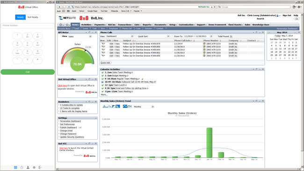
Task: Toggle completion of Sales Team Meeting activity
Action: (x=102, y=72)
